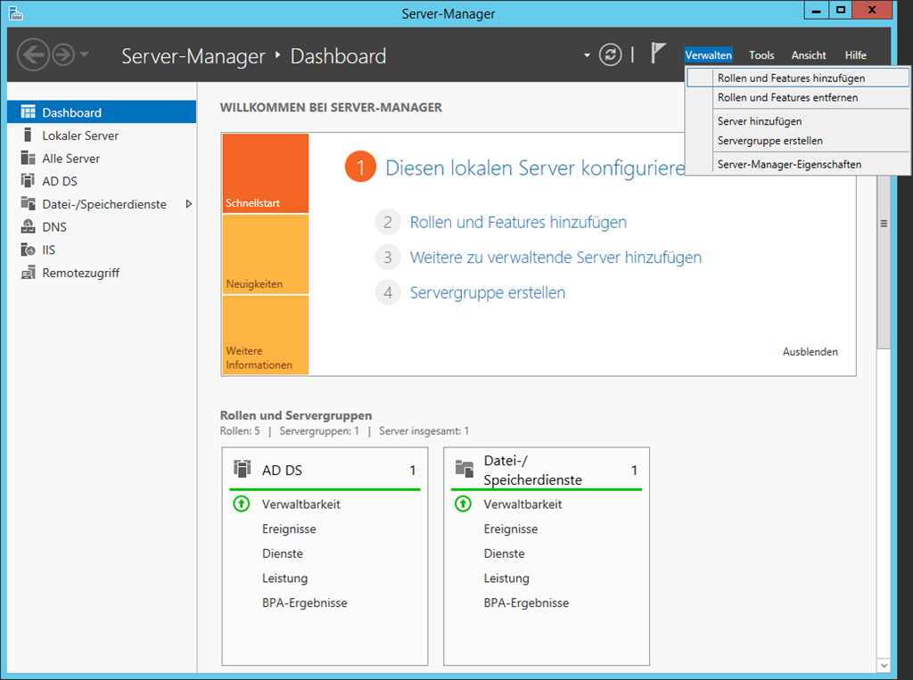This screenshot has width=913, height=680.
Task: Click the 'Servergruppen: 1' summary text
Action: coord(319,430)
